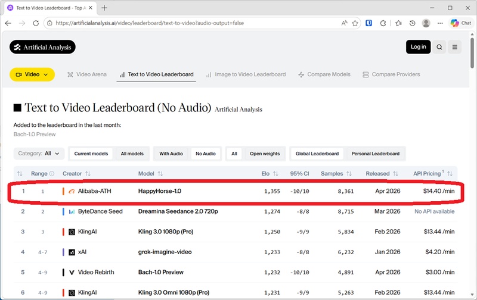Reload the current page
477x300 pixels.
point(36,23)
